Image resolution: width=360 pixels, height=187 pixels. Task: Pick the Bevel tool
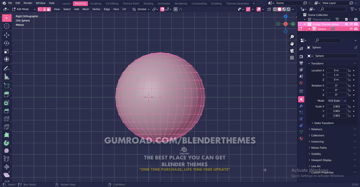pyautogui.click(x=7, y=111)
